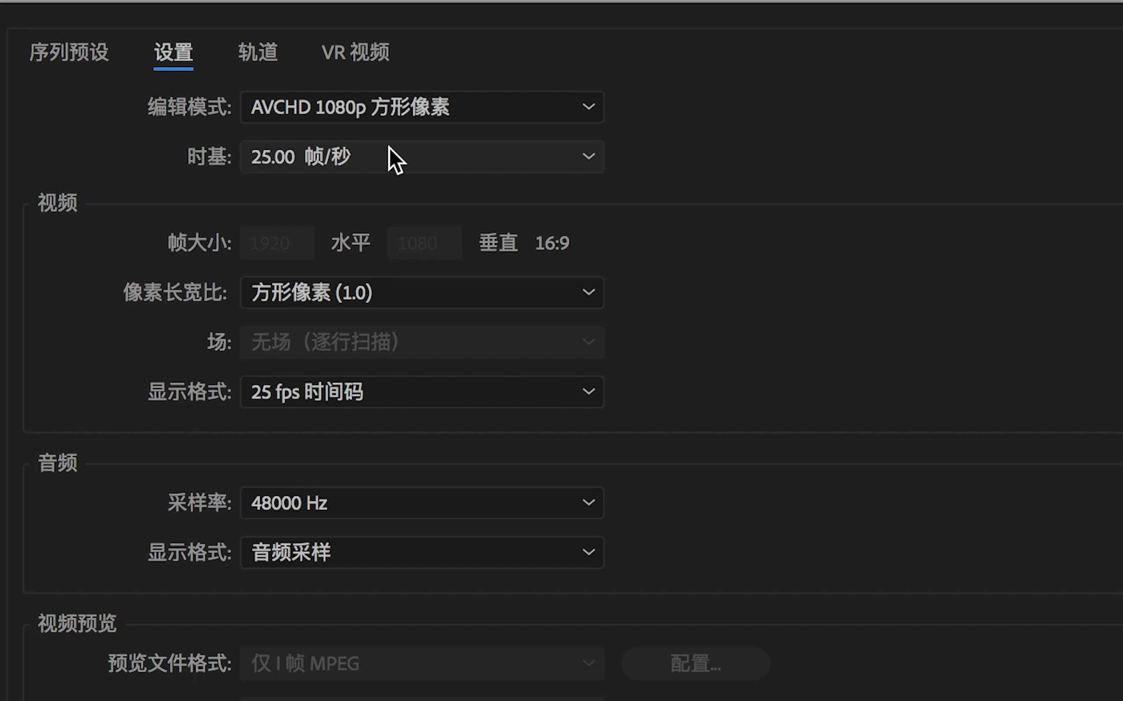Open VR 视频 settings tab
The height and width of the screenshot is (701, 1123).
(x=355, y=53)
